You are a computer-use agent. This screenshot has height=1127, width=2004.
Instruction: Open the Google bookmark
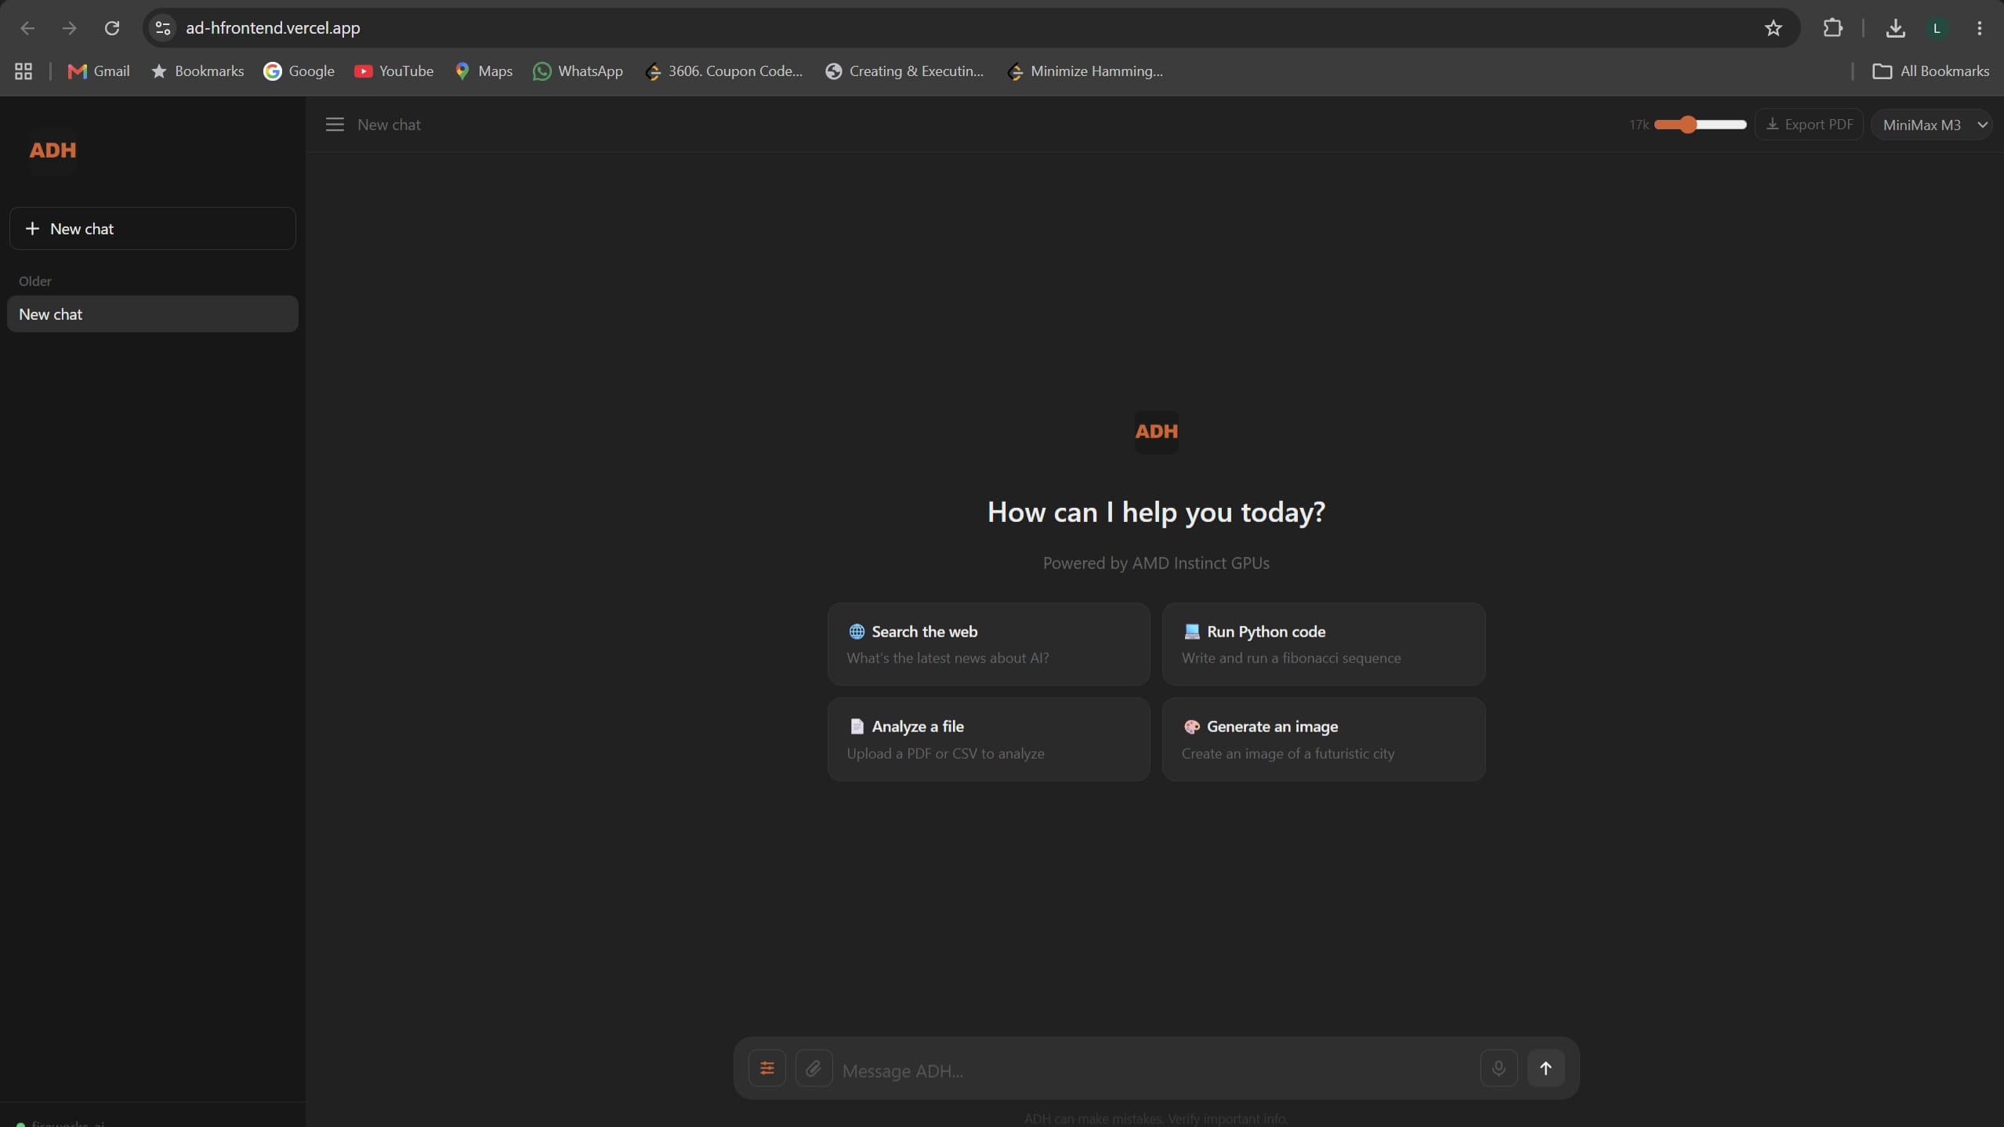point(299,71)
